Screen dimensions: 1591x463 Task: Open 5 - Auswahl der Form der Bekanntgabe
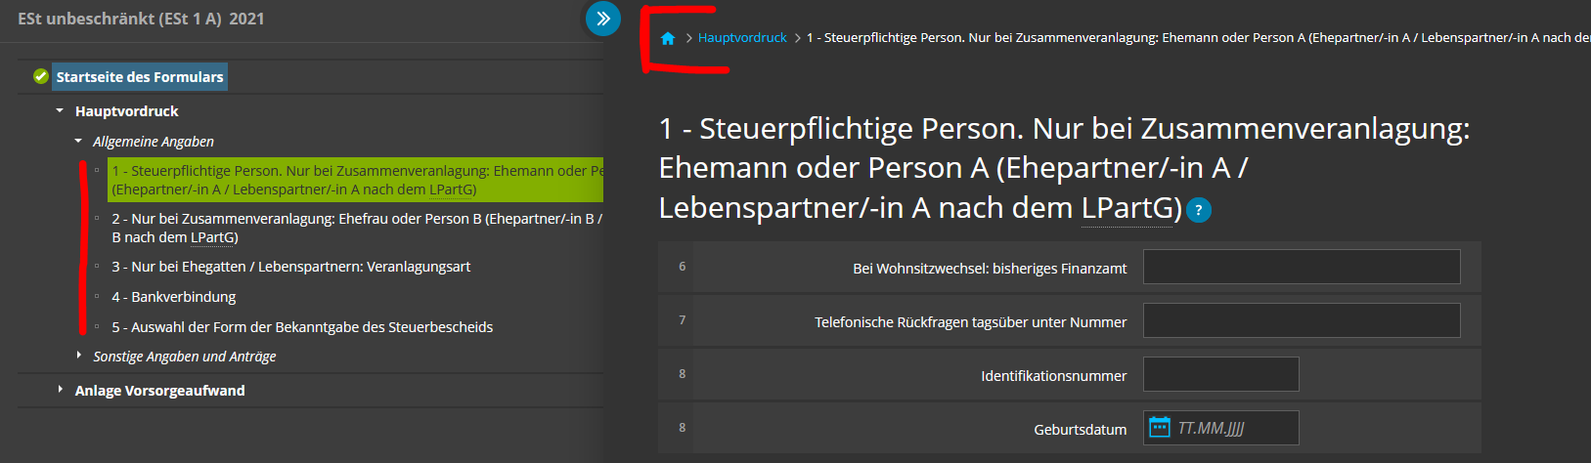tap(302, 327)
